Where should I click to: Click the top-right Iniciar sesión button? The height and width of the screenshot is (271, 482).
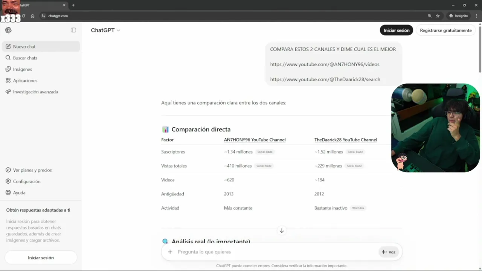(396, 30)
